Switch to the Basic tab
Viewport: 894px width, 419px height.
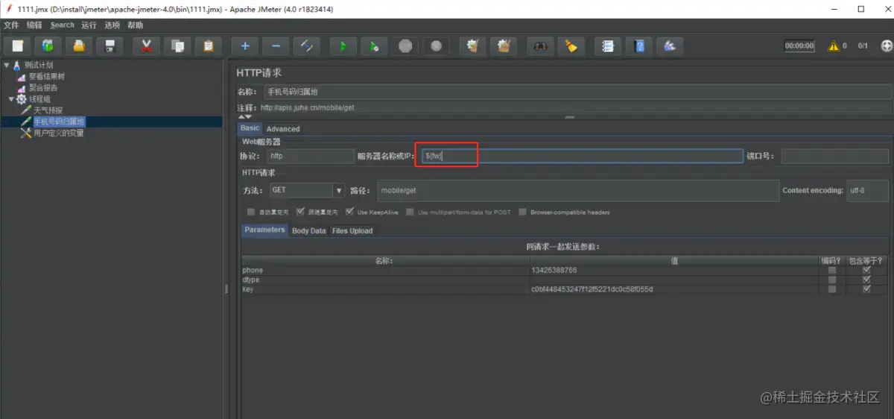pos(250,128)
